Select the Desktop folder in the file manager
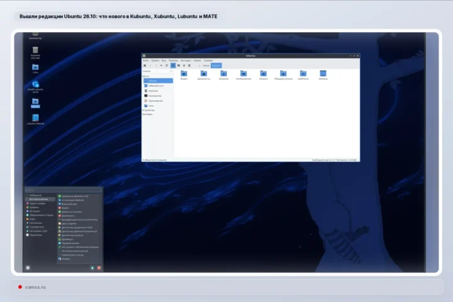The image size is (453, 302). 323,74
